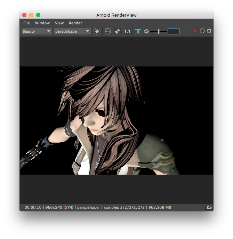Click the Beauty AOV selection field
Viewport: 233px width, 239px height.
(33, 31)
